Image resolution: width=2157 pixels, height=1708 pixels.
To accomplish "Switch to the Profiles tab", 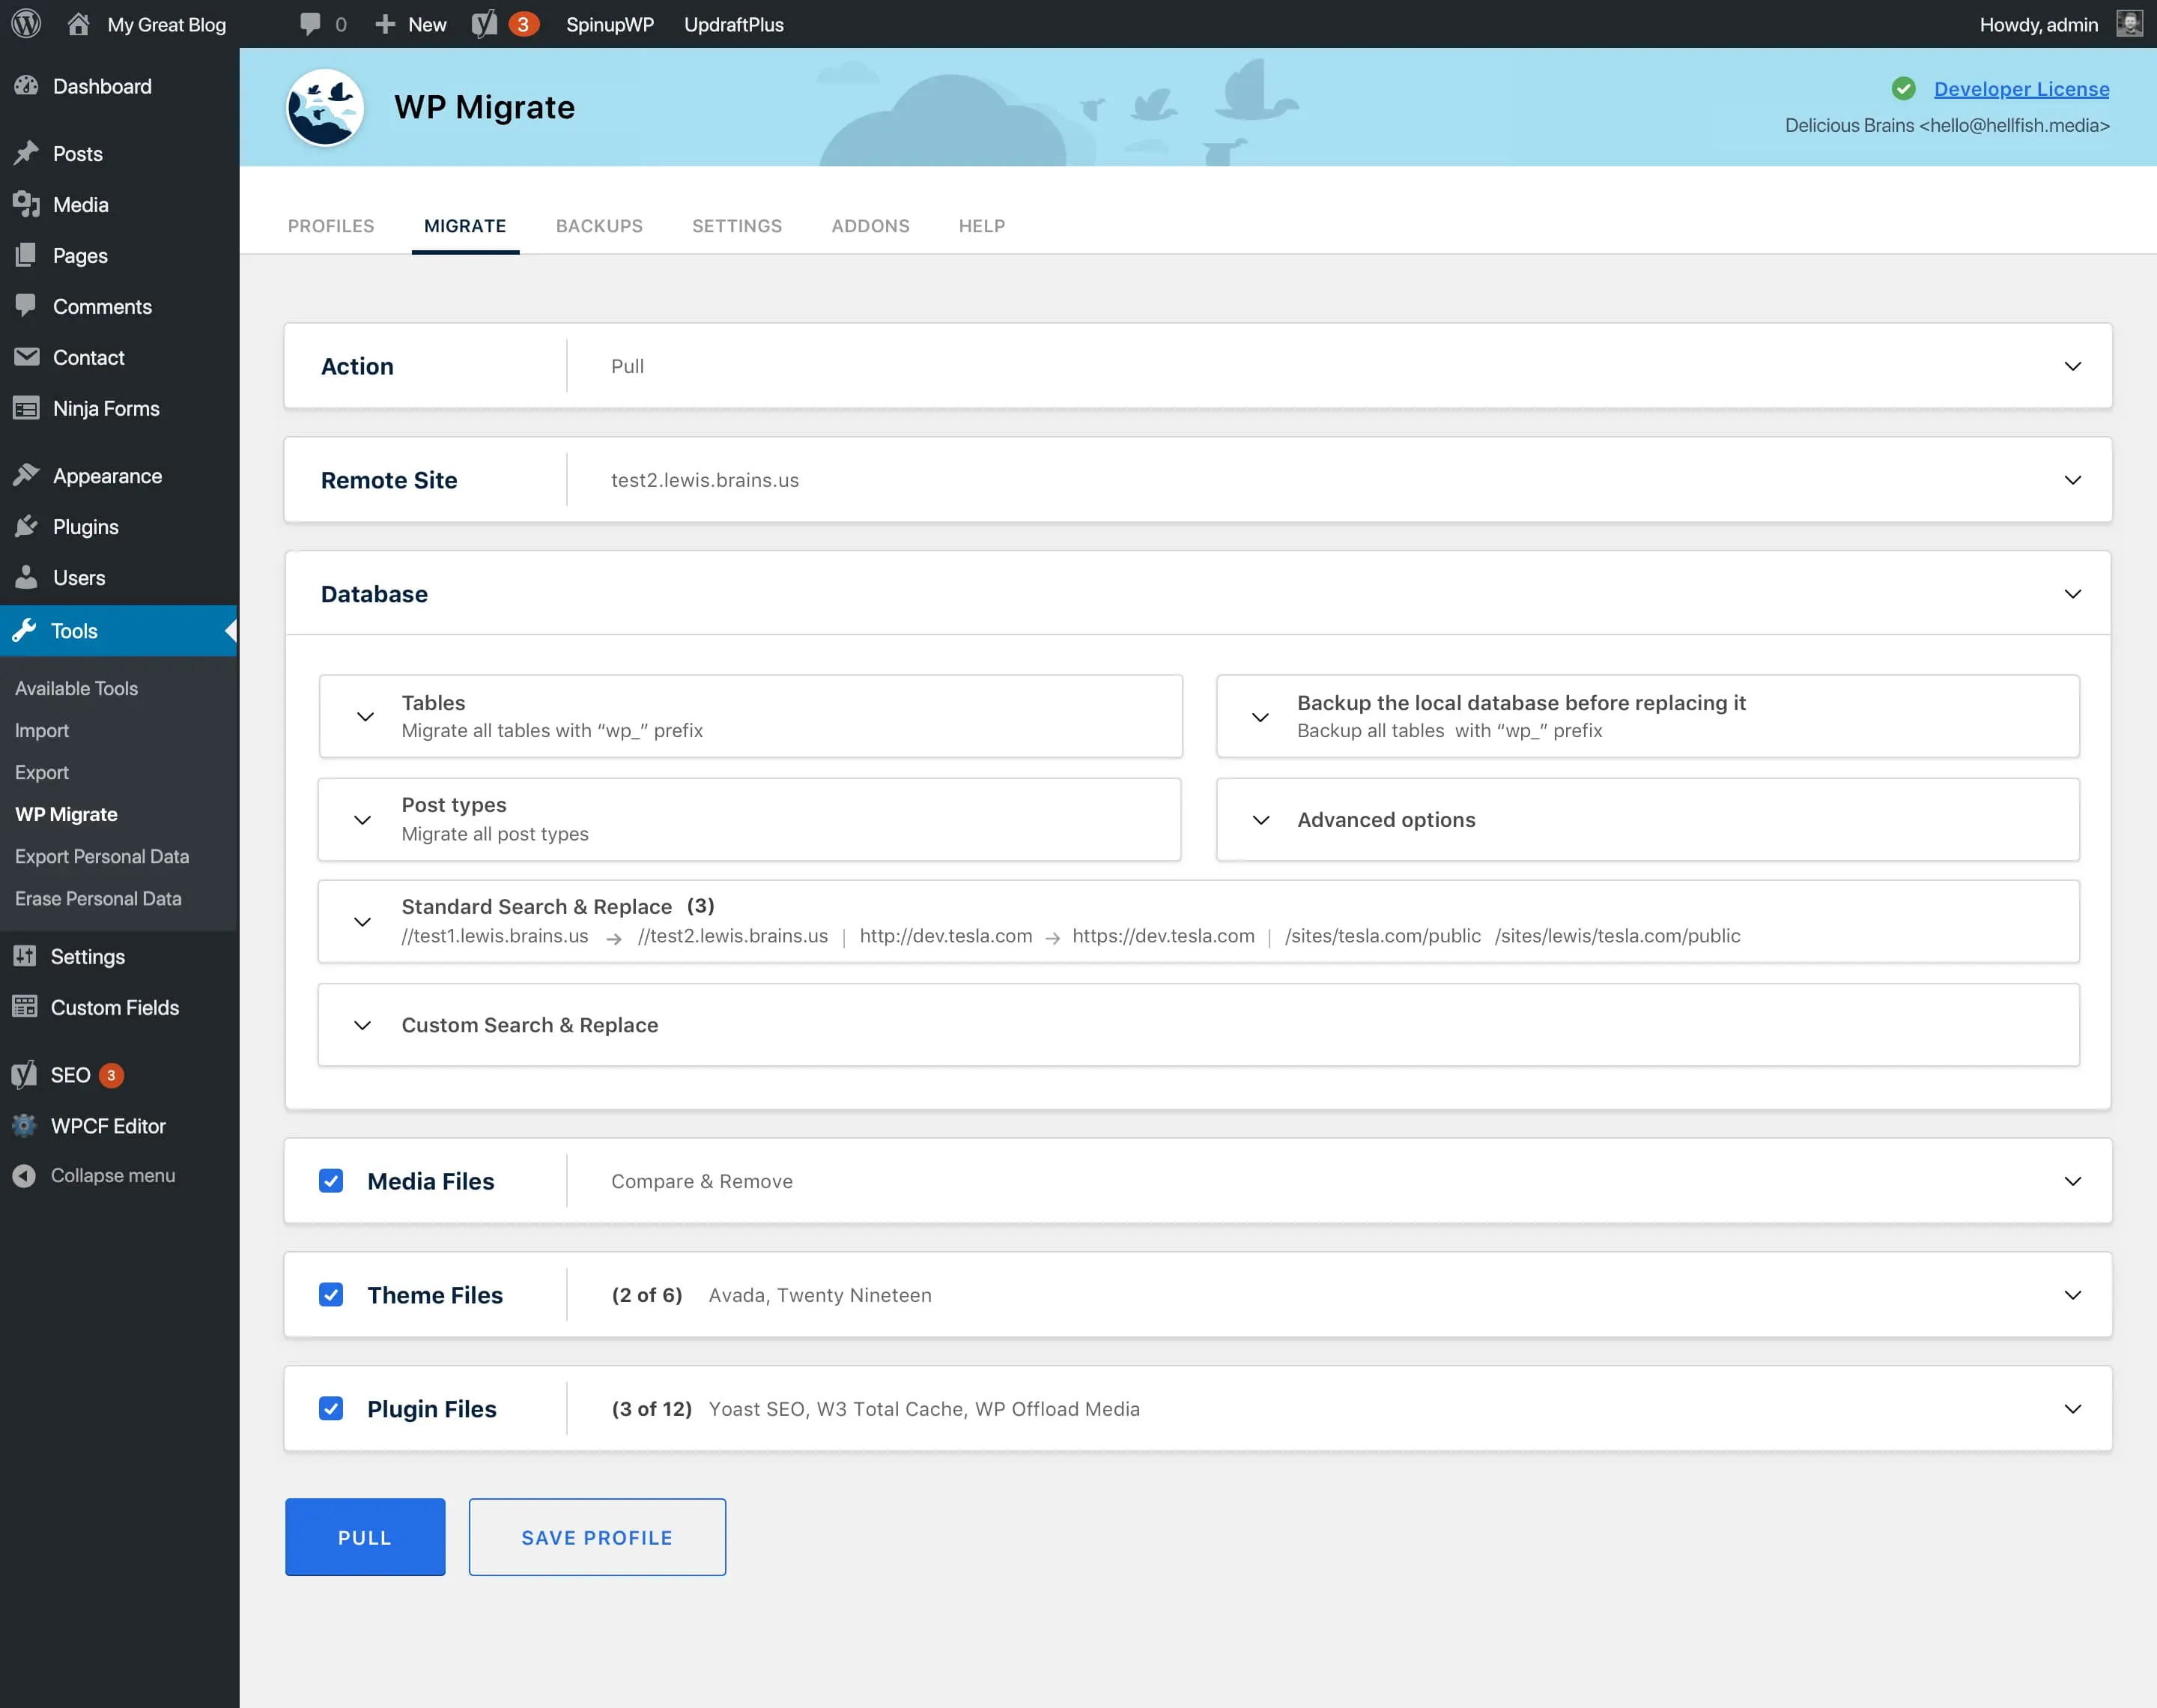I will tap(331, 226).
